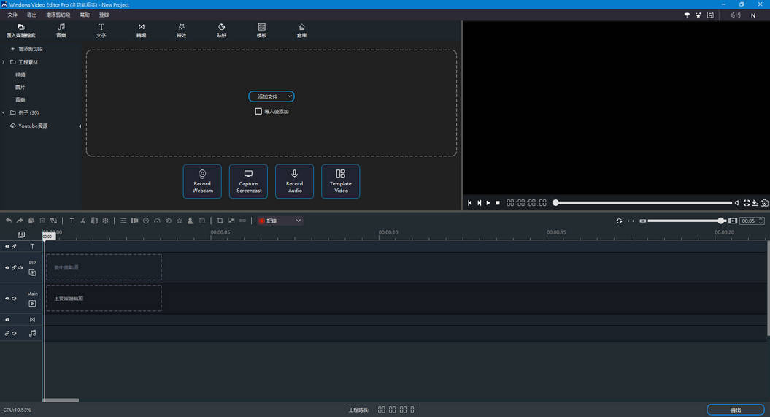This screenshot has height=417, width=770.
Task: Open the 幫助 menu
Action: tap(85, 15)
